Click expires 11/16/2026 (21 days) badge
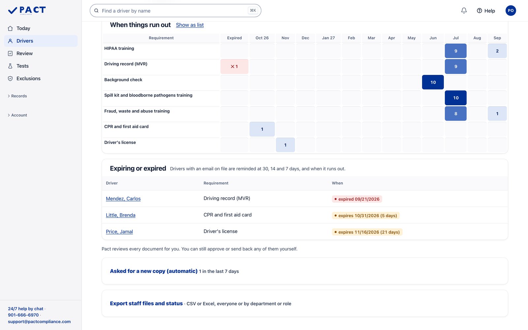The height and width of the screenshot is (330, 528). tap(367, 232)
